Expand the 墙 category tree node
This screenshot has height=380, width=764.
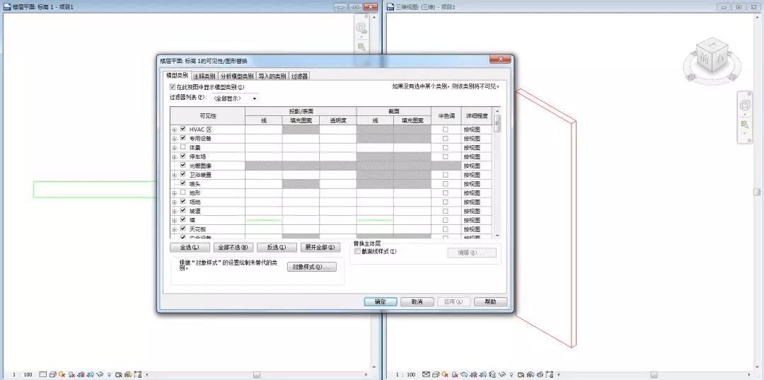[175, 220]
